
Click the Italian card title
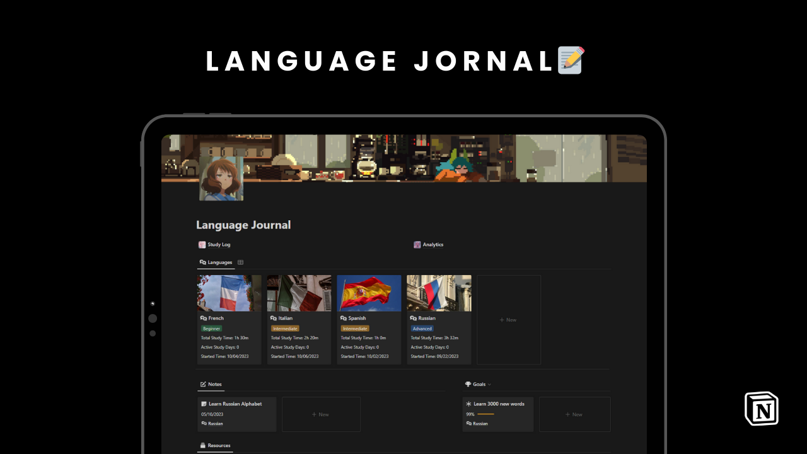click(x=286, y=318)
